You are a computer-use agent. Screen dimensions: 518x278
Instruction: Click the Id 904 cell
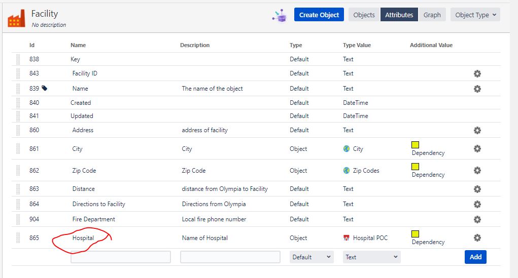34,219
